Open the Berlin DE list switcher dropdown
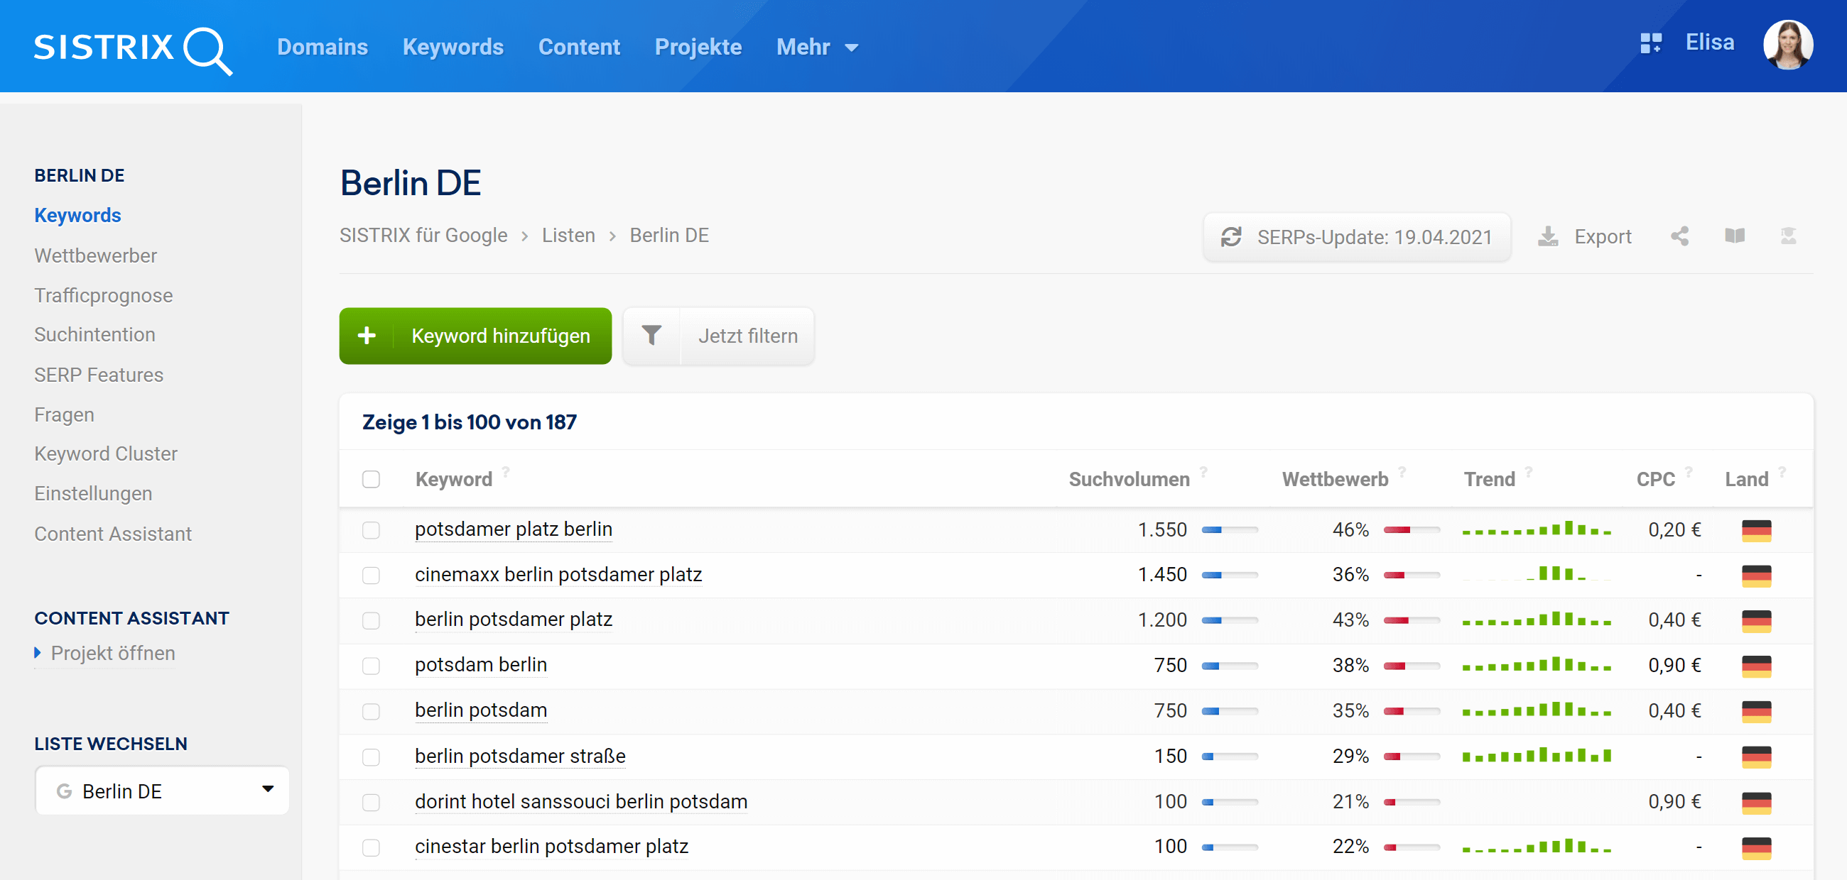1847x880 pixels. (162, 791)
